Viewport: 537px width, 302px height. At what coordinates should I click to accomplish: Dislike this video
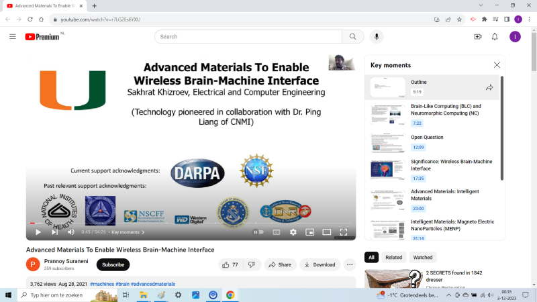pos(252,264)
